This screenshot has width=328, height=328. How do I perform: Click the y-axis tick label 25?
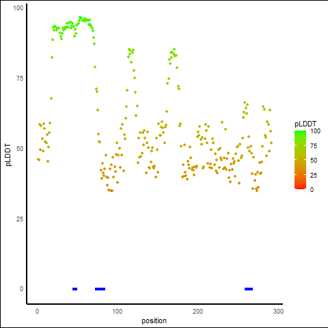click(x=20, y=219)
